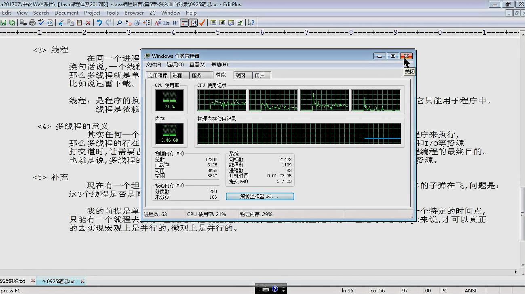
Task: Open the Help menu in EditPlus
Action: pyautogui.click(x=191, y=13)
